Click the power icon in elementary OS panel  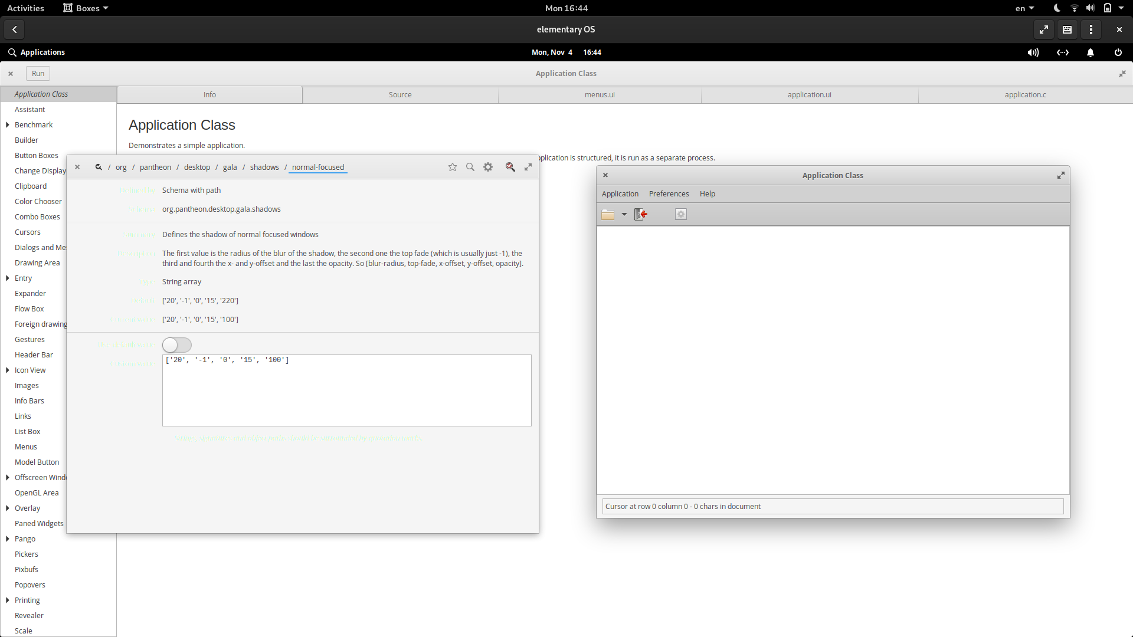click(1118, 52)
